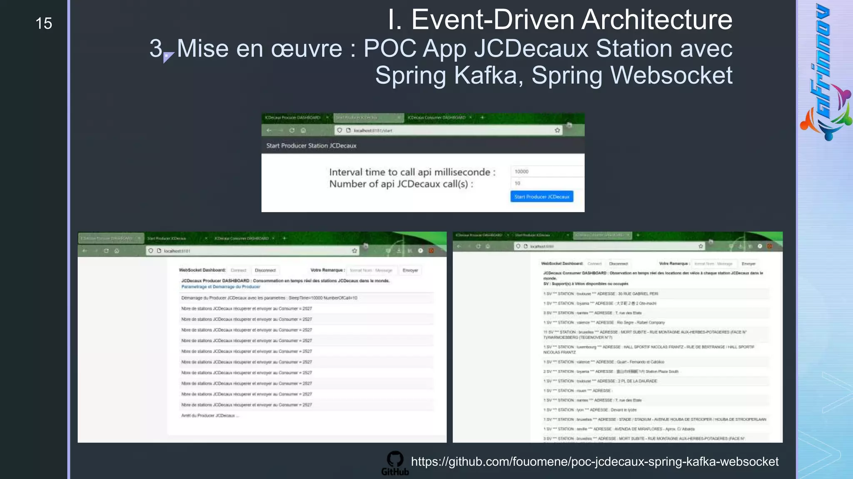Click downloads icon in bottom-left browser toolbar
The height and width of the screenshot is (479, 853).
click(399, 251)
